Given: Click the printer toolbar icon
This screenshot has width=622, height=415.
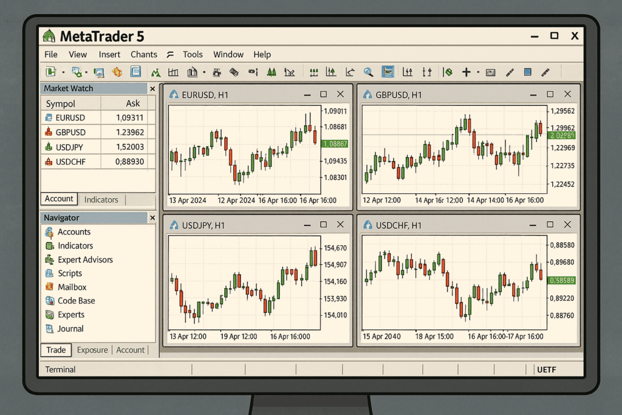Looking at the screenshot, I should point(217,72).
